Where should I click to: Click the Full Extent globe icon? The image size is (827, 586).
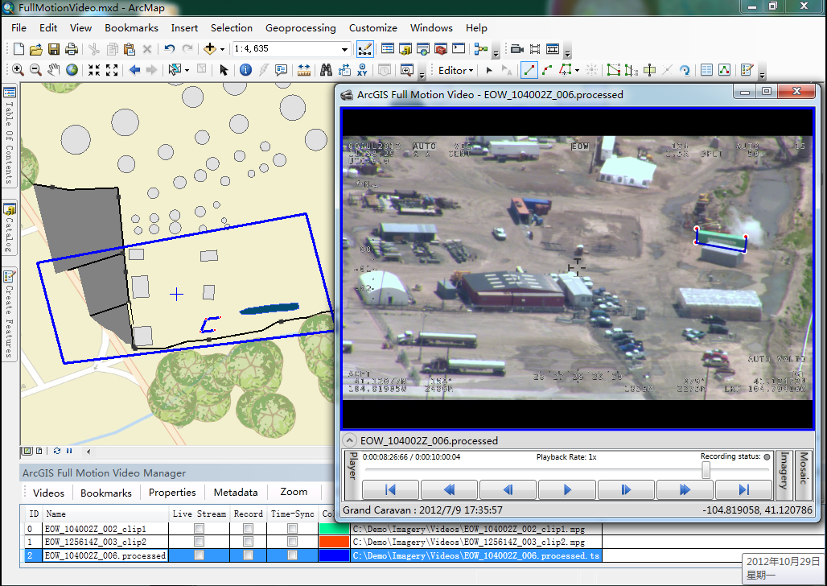pos(72,70)
